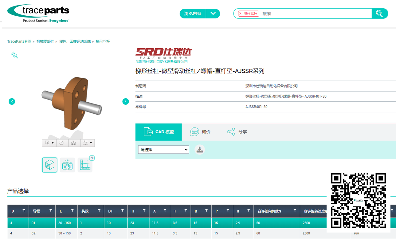
Task: Go to 线性、回转运动系统 breadcrumb
Action: tap(75, 41)
